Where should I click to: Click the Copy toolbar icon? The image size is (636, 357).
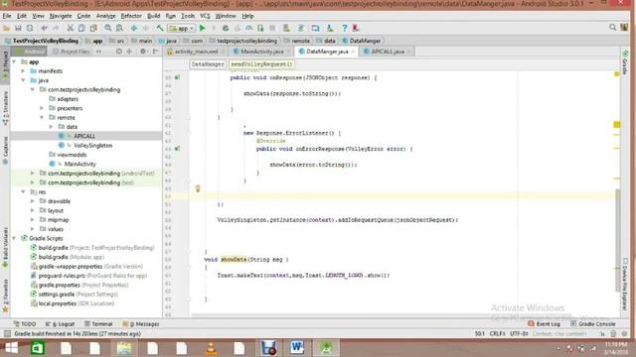81,28
